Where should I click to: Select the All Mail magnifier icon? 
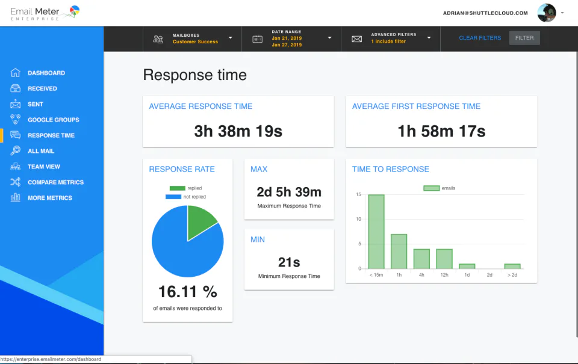pos(15,150)
